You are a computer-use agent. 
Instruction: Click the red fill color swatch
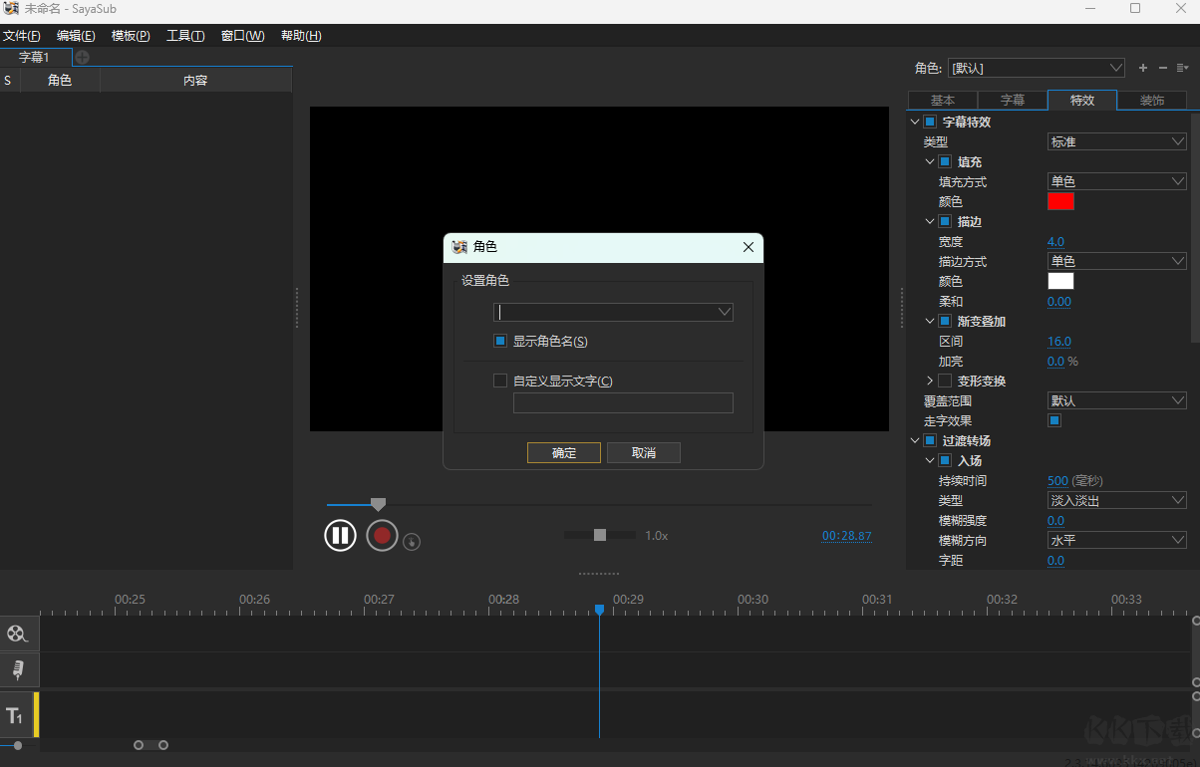point(1060,200)
